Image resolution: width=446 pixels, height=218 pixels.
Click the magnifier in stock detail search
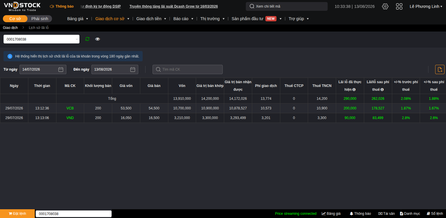coord(252,6)
